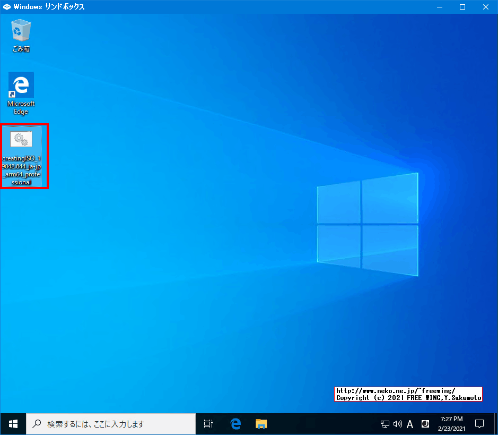Switch Japanese IME mode with the J icon
The height and width of the screenshot is (435, 498).
tap(424, 423)
